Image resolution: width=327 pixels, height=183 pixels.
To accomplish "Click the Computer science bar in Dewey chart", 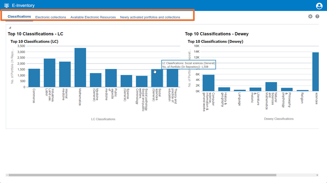I will click(x=208, y=83).
